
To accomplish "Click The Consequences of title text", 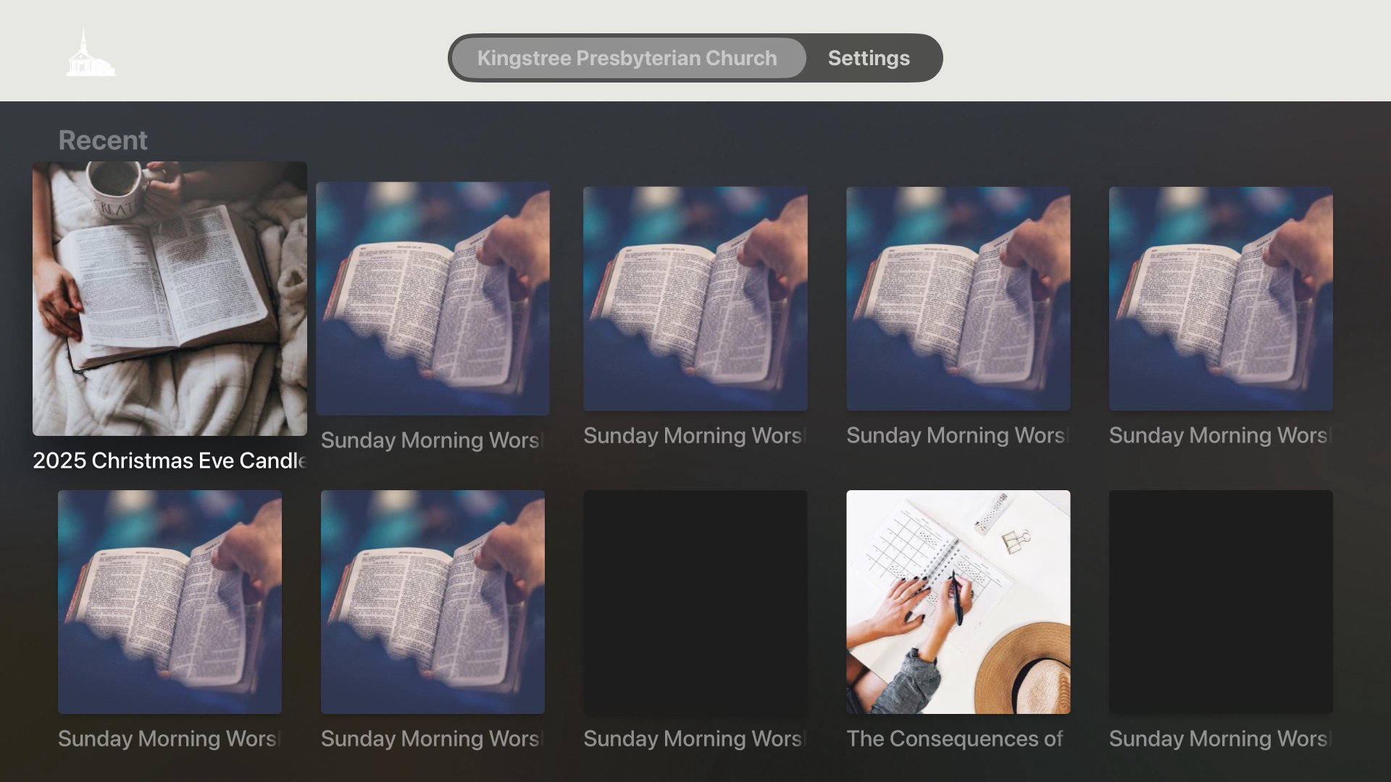I will tap(954, 739).
